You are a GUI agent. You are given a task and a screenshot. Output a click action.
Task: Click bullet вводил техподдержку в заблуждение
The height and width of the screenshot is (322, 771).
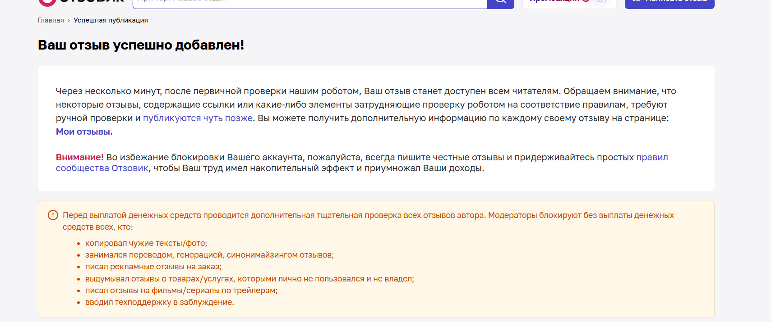click(160, 302)
